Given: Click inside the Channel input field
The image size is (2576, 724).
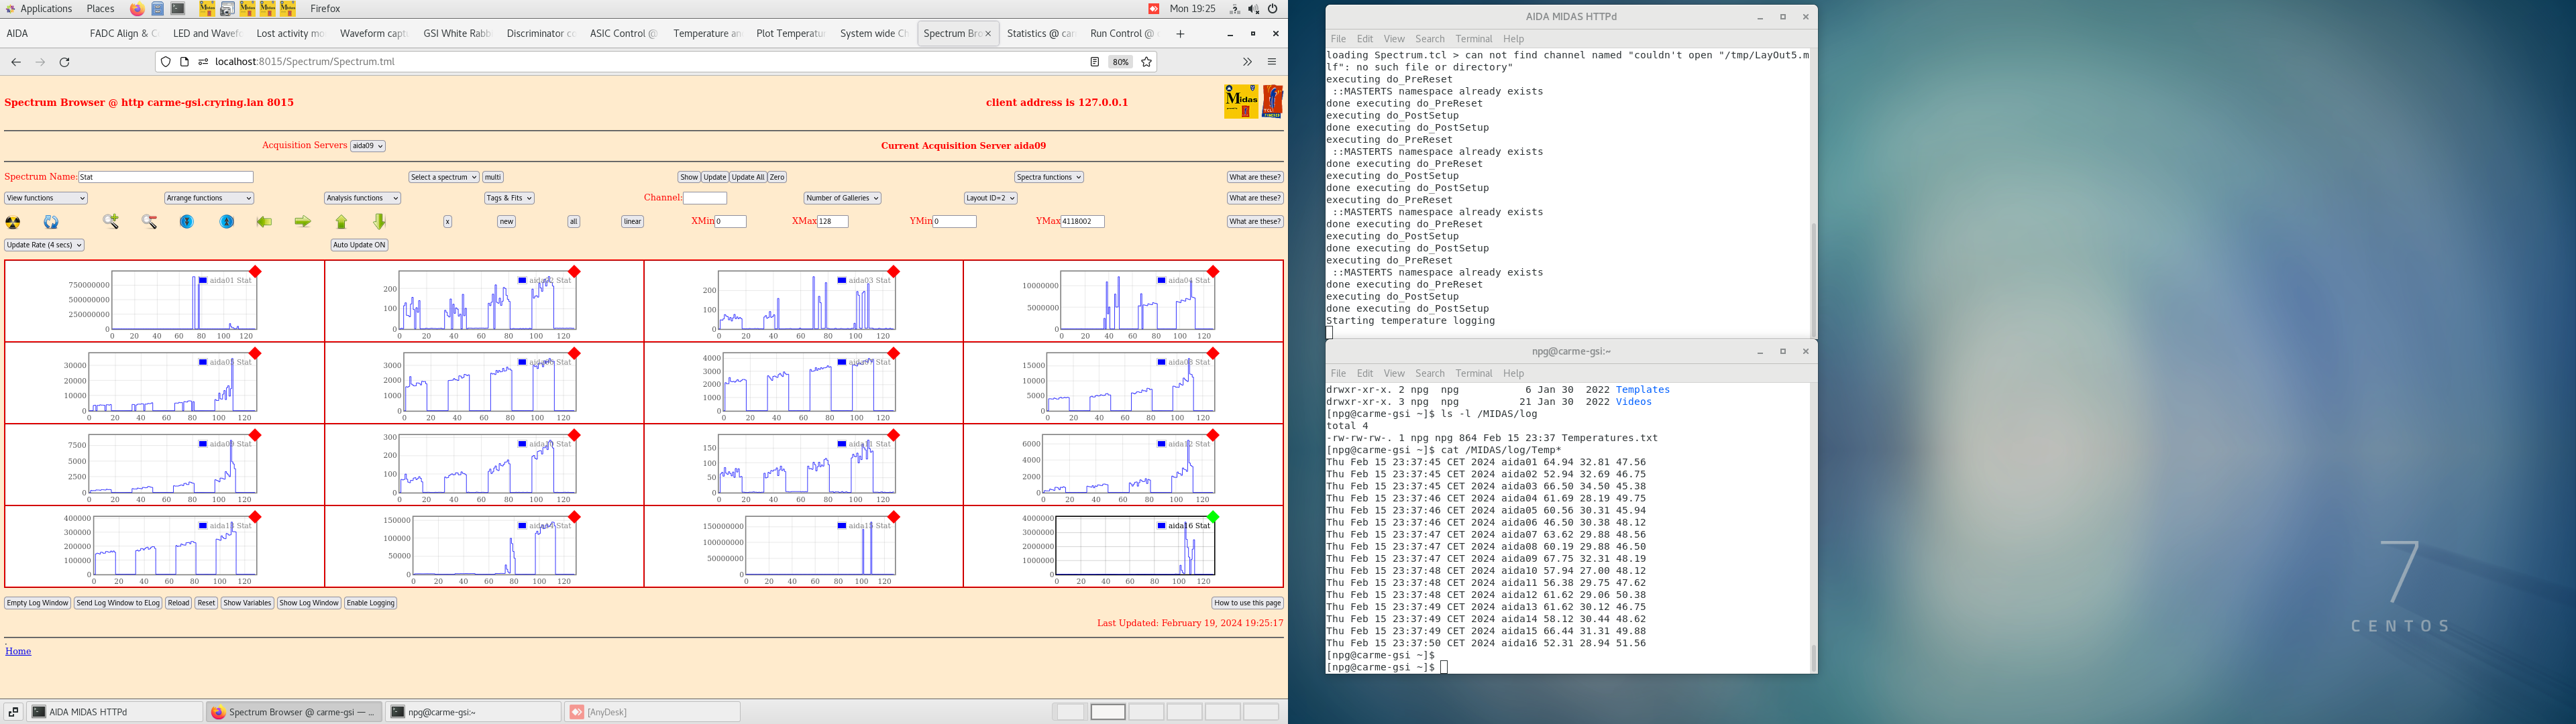Looking at the screenshot, I should 705,197.
